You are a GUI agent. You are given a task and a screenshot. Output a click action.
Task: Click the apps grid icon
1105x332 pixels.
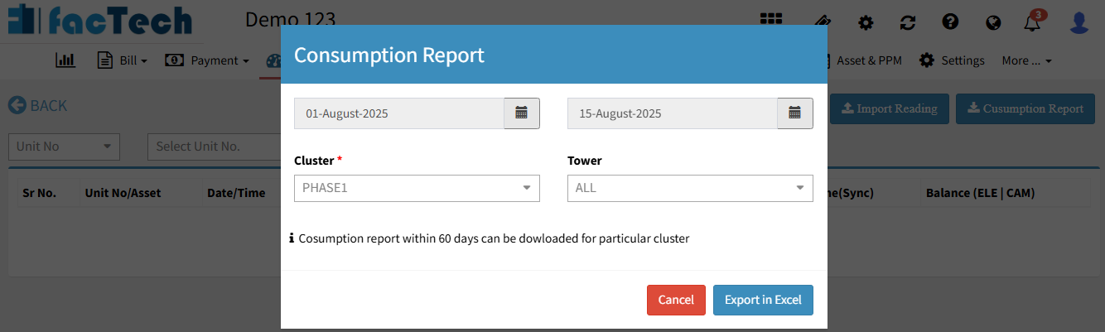pyautogui.click(x=770, y=22)
